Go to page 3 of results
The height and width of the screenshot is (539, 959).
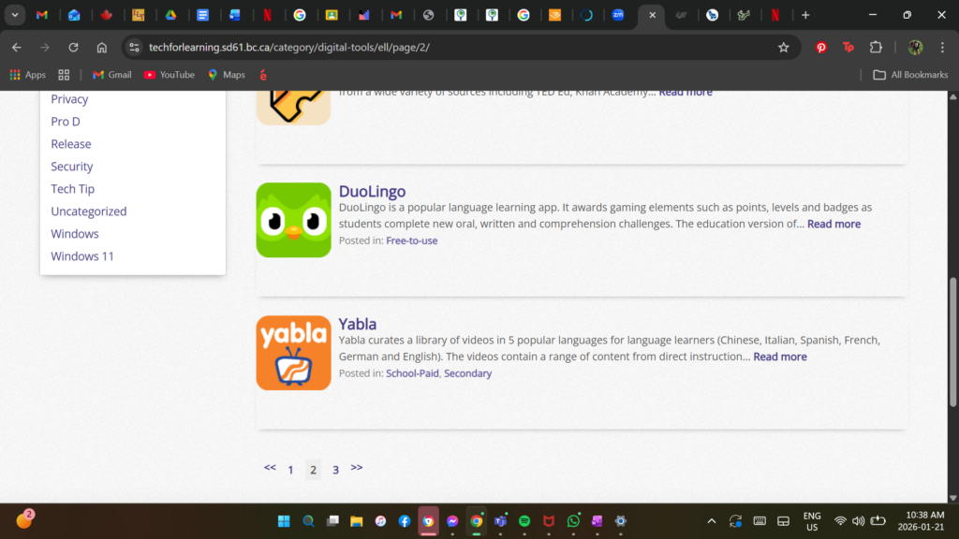point(335,470)
